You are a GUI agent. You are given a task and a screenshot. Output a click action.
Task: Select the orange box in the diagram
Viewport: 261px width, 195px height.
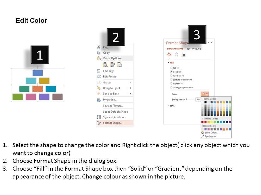[x=38, y=89]
